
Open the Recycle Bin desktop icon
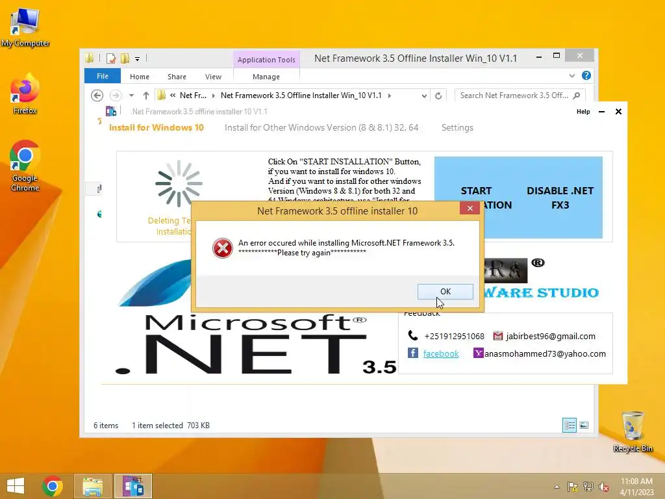[x=633, y=431]
